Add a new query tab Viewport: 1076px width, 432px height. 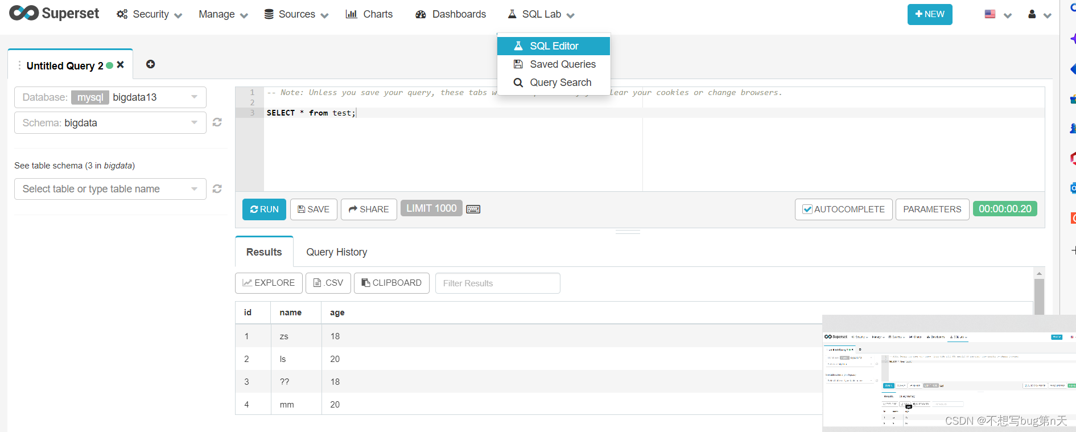click(x=150, y=64)
